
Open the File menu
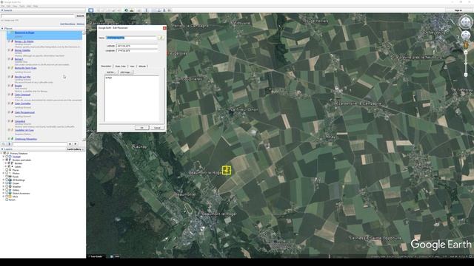[3, 6]
